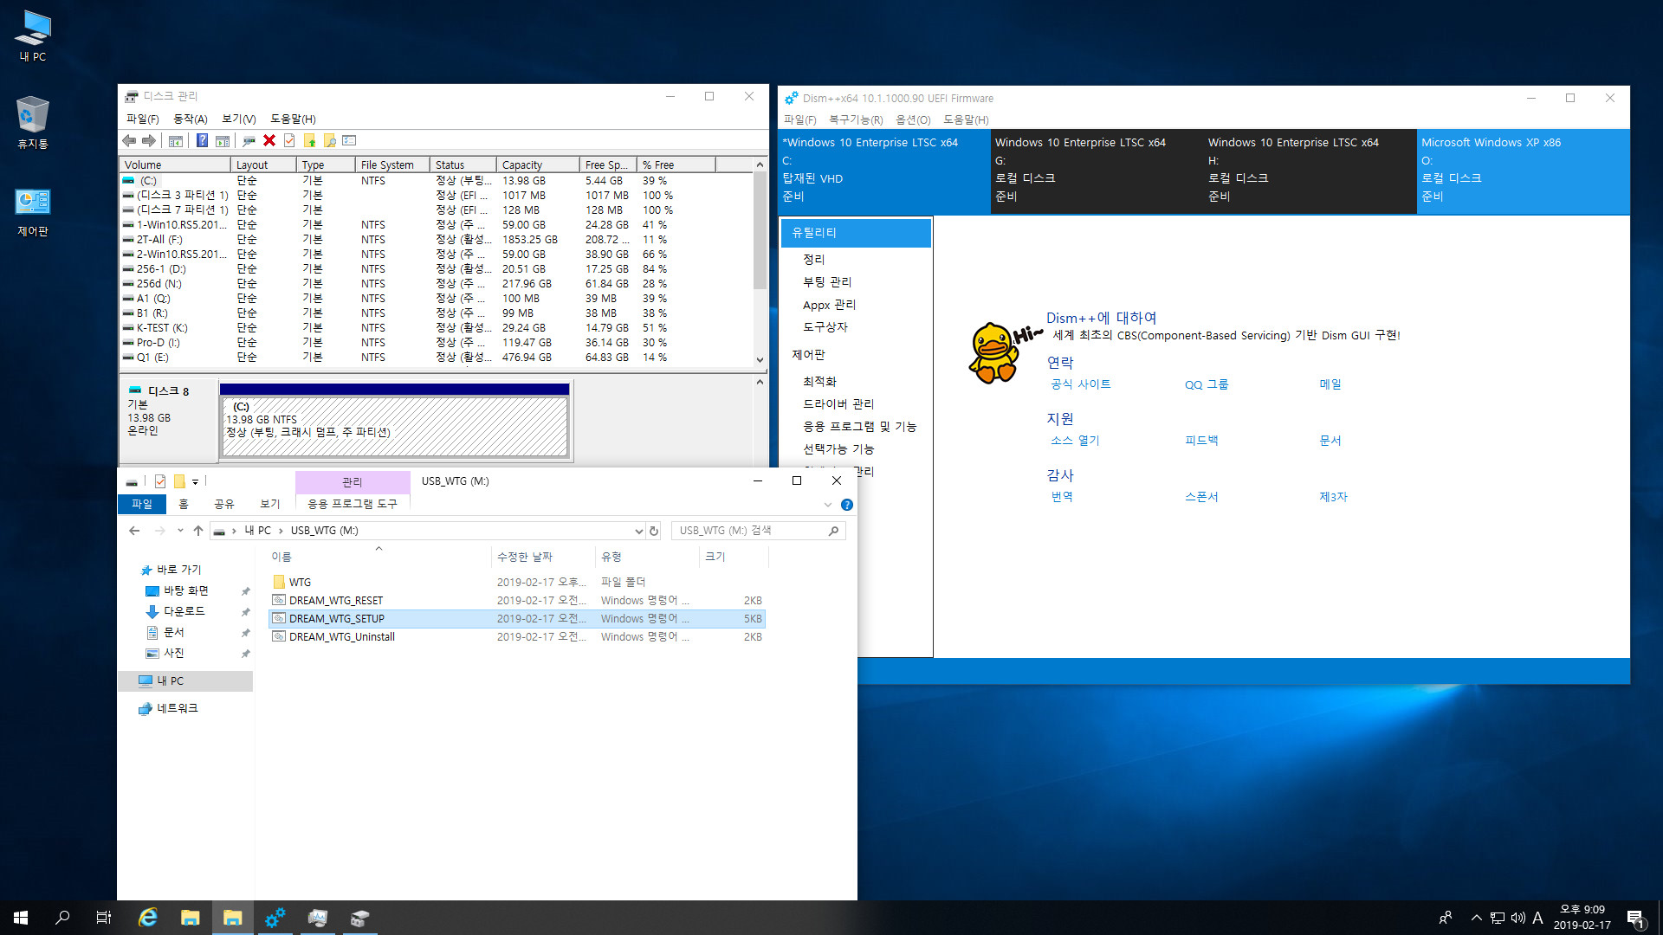The image size is (1663, 935).
Task: Open the quick access toolbar customize dropdown
Action: pos(196,481)
